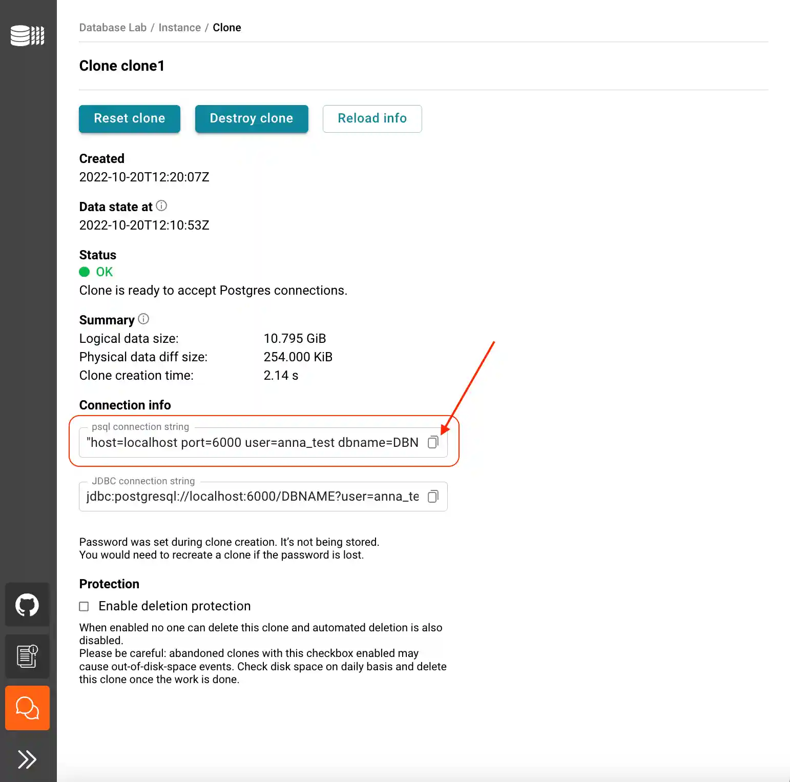790x782 pixels.
Task: Click inside the JDBC connection string field
Action: pyautogui.click(x=246, y=496)
